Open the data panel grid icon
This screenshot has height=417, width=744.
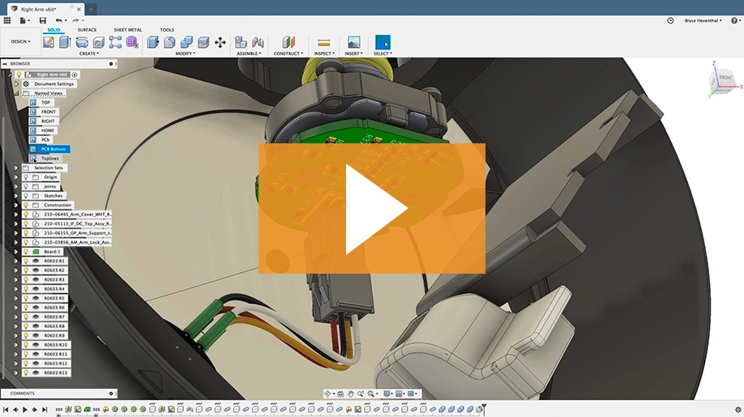tap(7, 20)
